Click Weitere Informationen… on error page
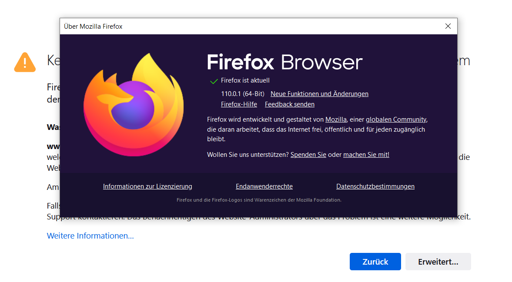 [x=90, y=236]
